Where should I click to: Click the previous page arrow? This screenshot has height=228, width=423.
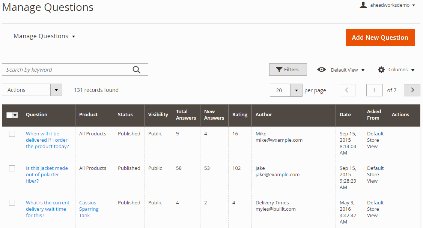click(x=347, y=90)
